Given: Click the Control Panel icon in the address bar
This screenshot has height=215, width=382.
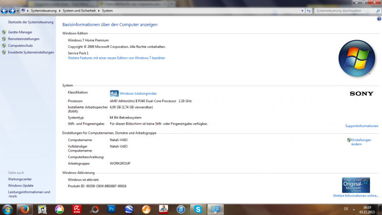Looking at the screenshot, I should (23, 11).
